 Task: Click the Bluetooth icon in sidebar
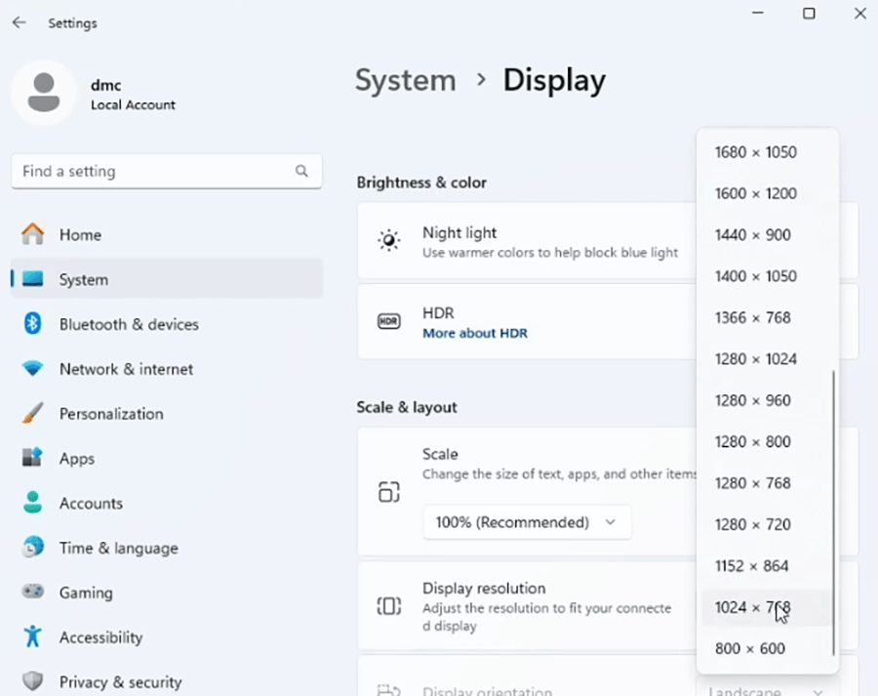[x=32, y=324]
